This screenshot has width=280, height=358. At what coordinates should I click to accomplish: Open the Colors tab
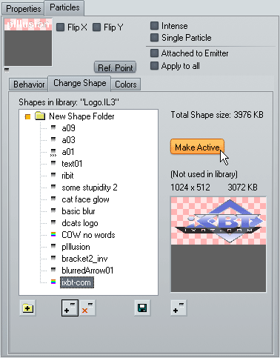click(x=126, y=84)
